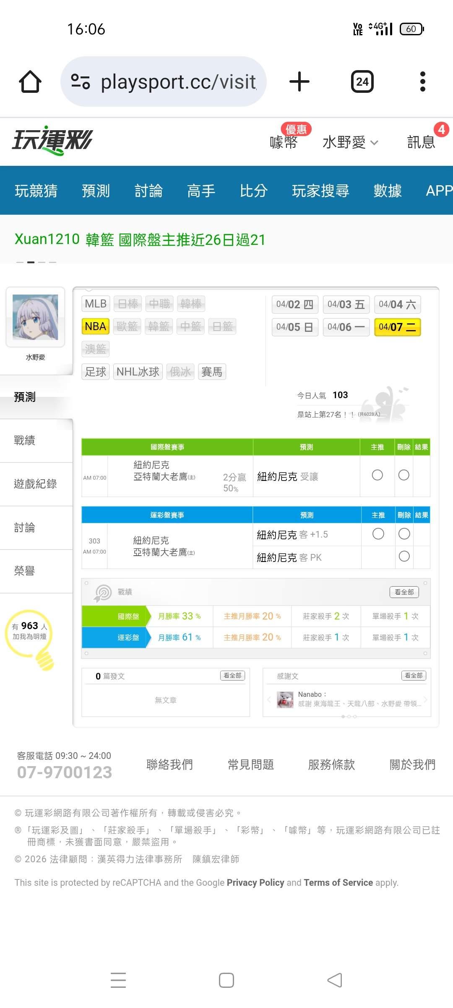Expand the 水野愛 account dropdown
Image resolution: width=453 pixels, height=1008 pixels.
coord(350,142)
